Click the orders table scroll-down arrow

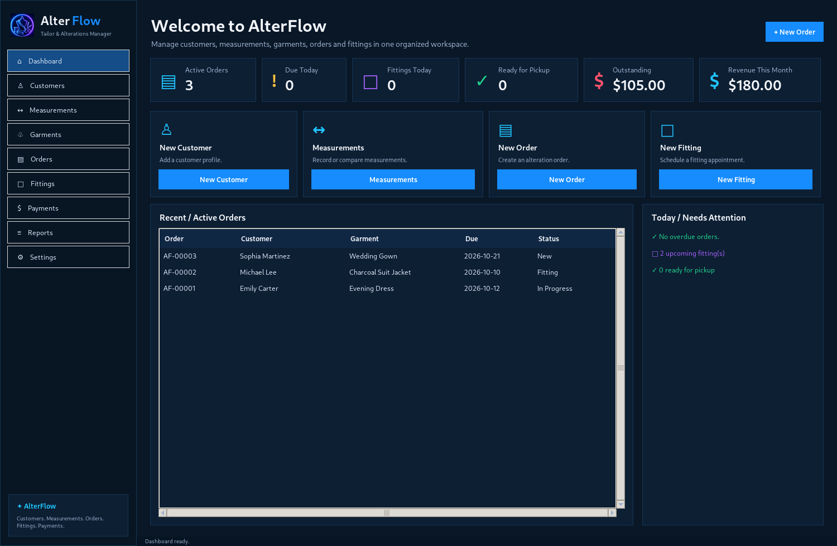point(620,504)
